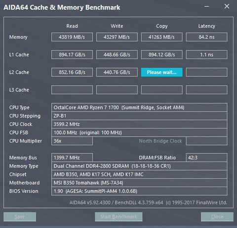Click the Memory Type label
Screen dimensions: 237x228
click(24, 166)
